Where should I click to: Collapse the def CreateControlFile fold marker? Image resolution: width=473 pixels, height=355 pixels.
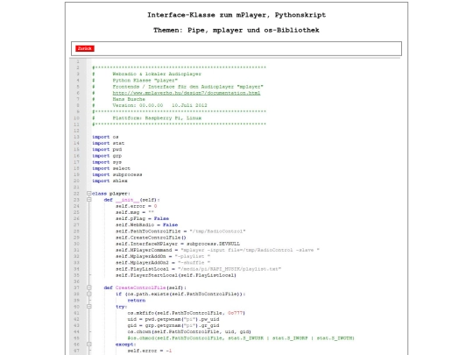click(89, 288)
